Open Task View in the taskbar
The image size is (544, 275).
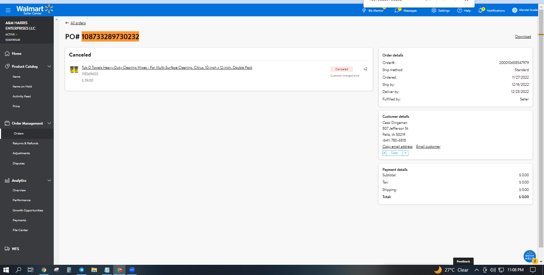(31, 270)
